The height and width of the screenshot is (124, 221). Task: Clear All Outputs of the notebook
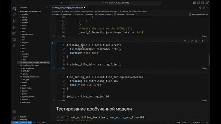[x=103, y=14]
